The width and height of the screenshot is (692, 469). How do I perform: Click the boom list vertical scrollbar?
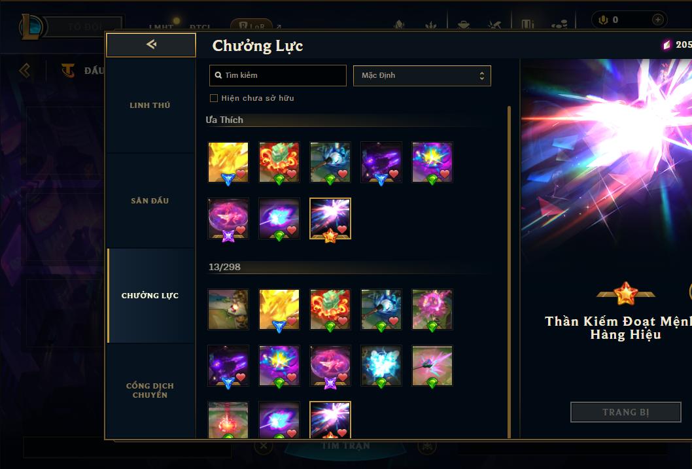[510, 271]
